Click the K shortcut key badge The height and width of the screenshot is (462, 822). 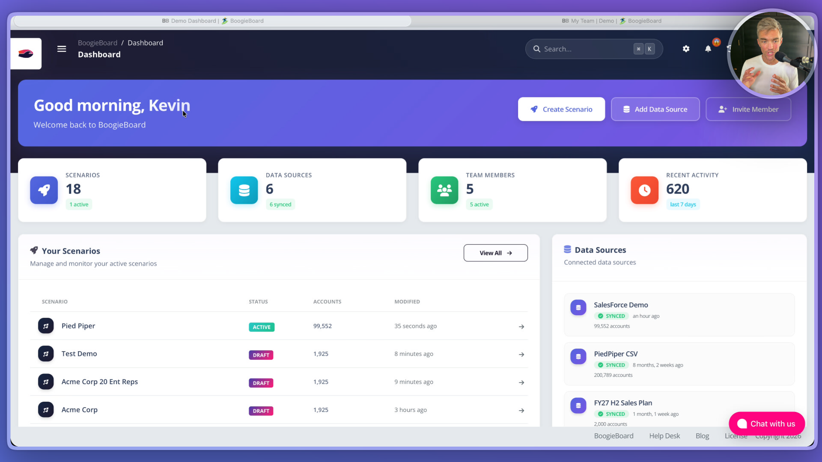pos(649,49)
